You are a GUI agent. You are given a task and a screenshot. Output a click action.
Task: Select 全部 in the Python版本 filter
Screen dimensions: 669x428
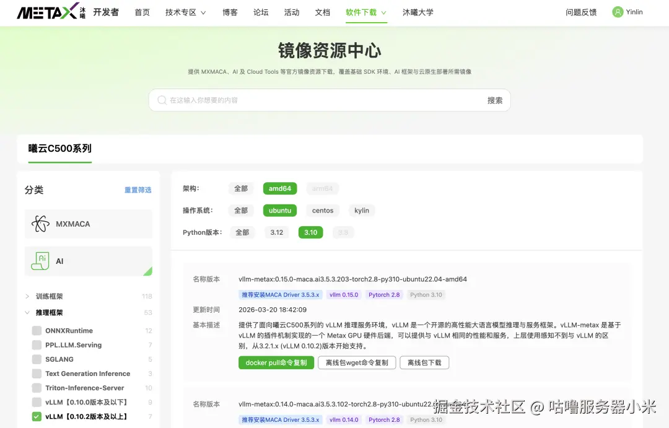pyautogui.click(x=242, y=232)
